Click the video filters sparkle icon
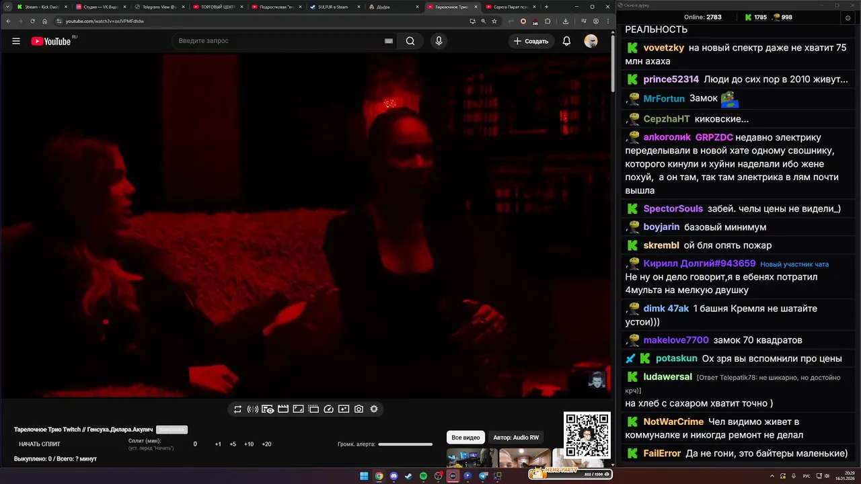861x484 pixels. coord(344,409)
